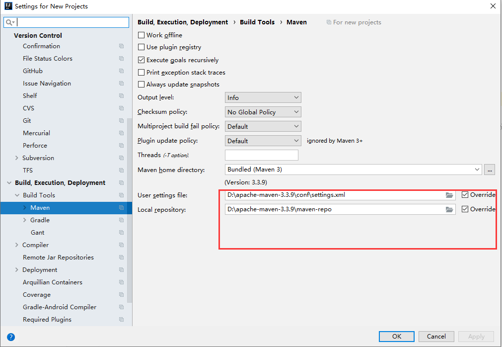Click the help question mark icon
The width and height of the screenshot is (502, 347).
(11, 337)
